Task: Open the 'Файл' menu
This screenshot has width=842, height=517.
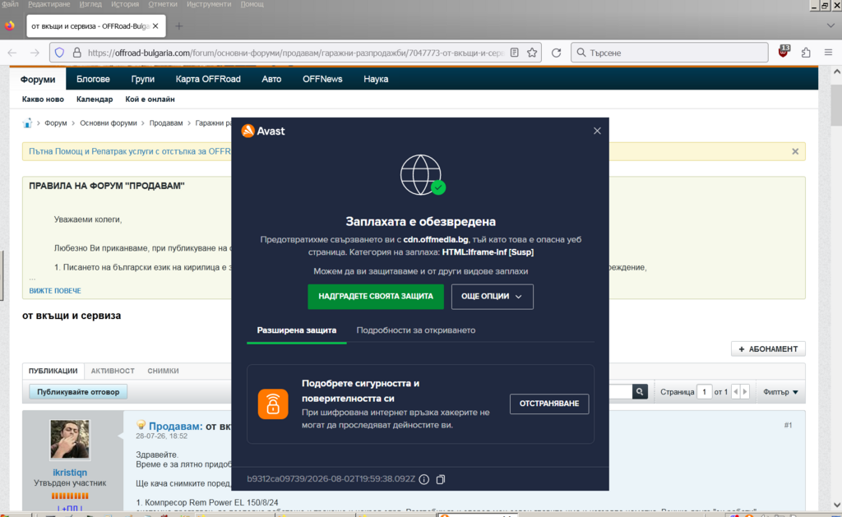Action: (10, 4)
